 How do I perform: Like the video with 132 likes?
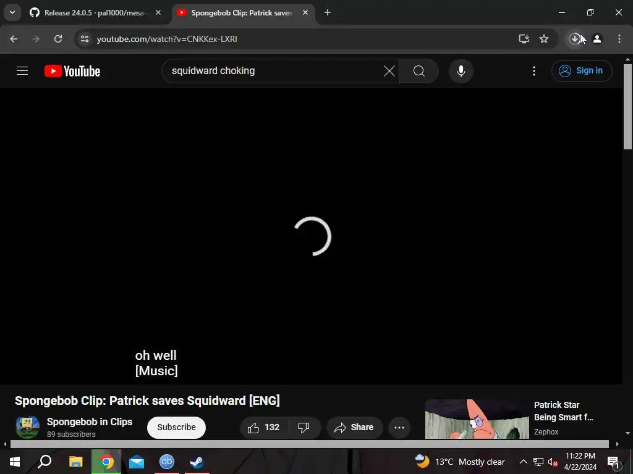click(264, 427)
